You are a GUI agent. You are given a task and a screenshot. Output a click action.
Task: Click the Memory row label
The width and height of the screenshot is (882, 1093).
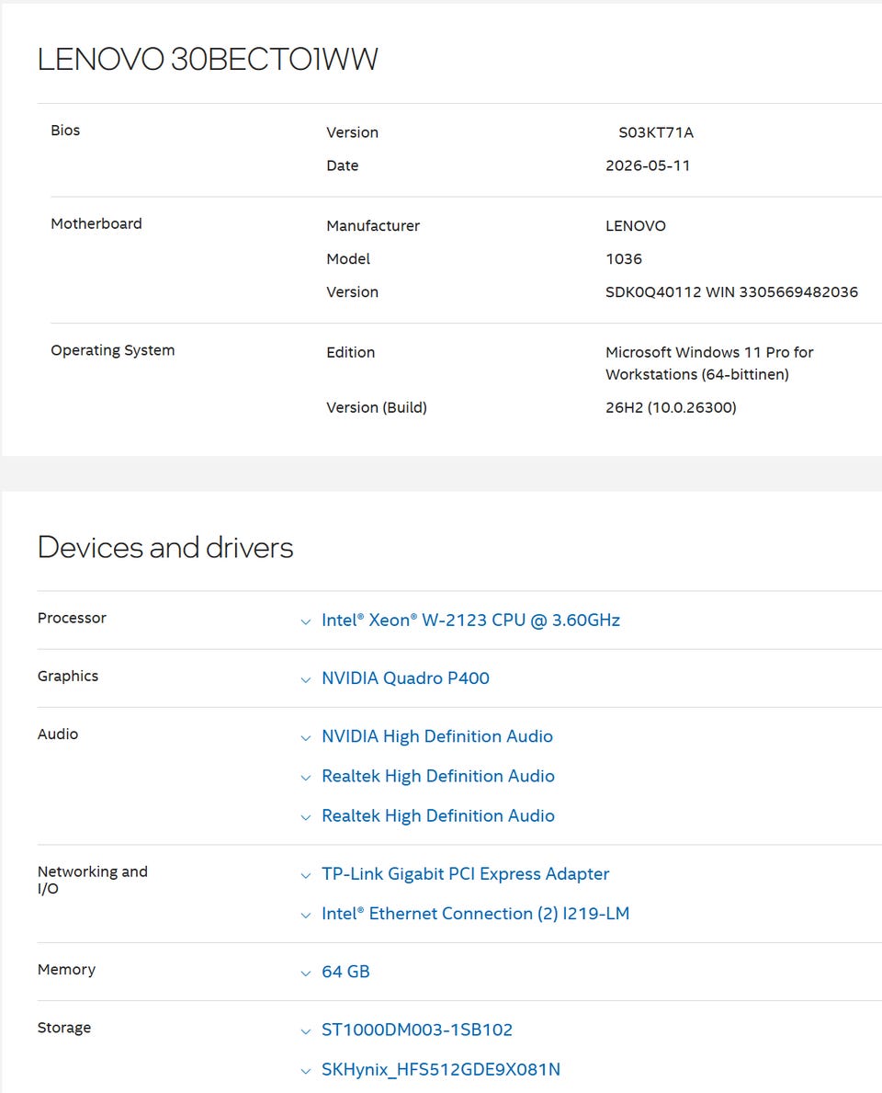tap(66, 970)
